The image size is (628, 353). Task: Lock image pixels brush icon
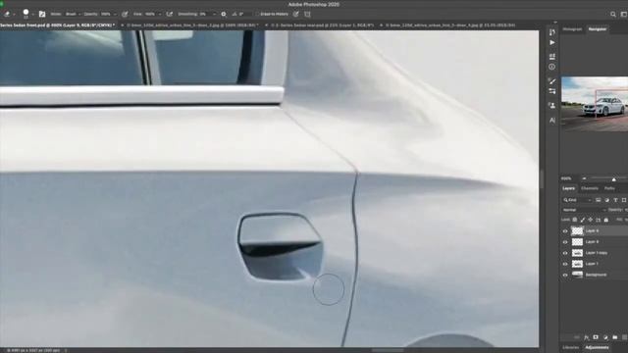click(583, 220)
